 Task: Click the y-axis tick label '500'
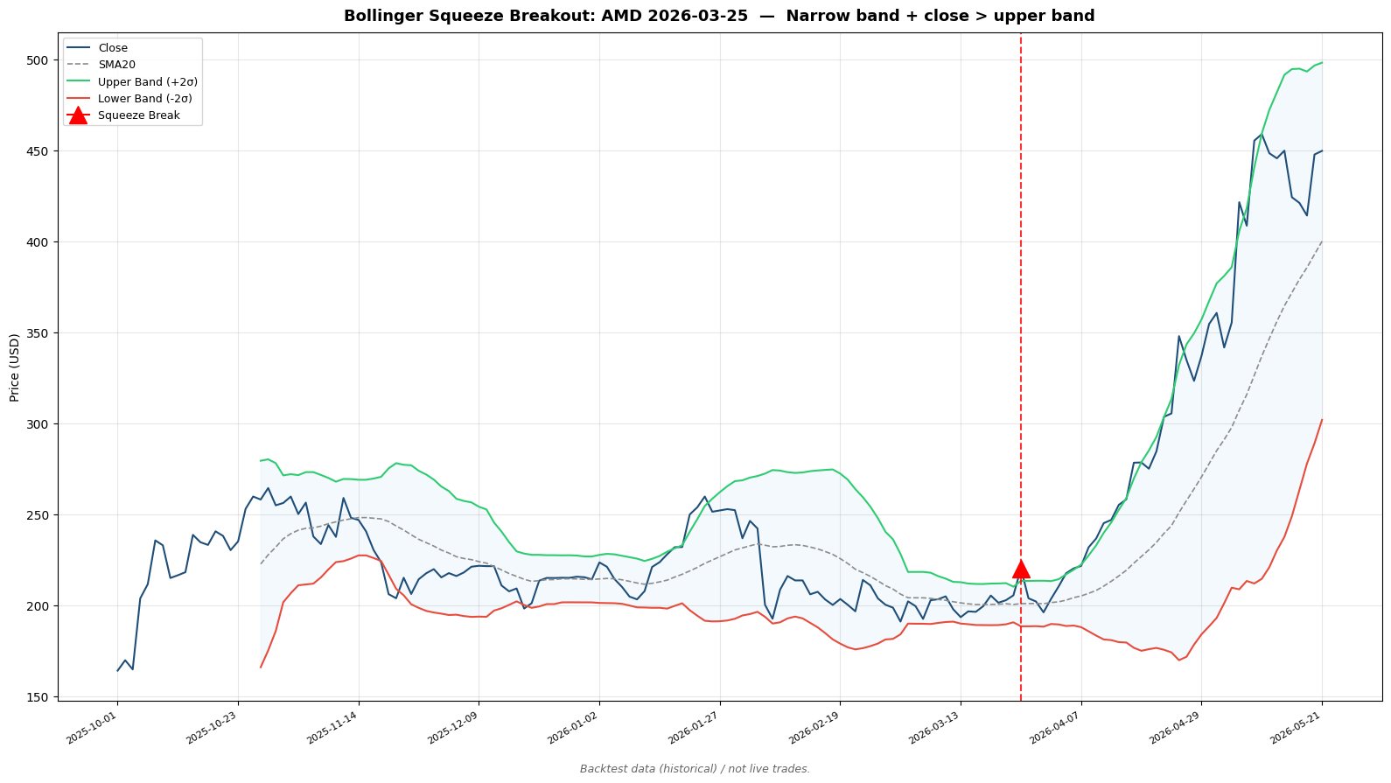tap(39, 60)
